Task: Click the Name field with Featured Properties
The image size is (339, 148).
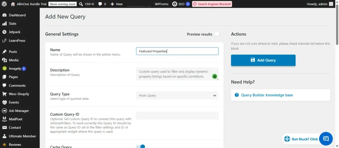Action: pos(177,51)
